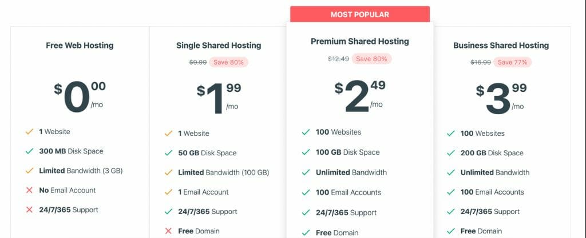Image resolution: width=586 pixels, height=238 pixels.
Task: Click the Limited Bandwidth (100 GB) feature text
Action: (223, 172)
